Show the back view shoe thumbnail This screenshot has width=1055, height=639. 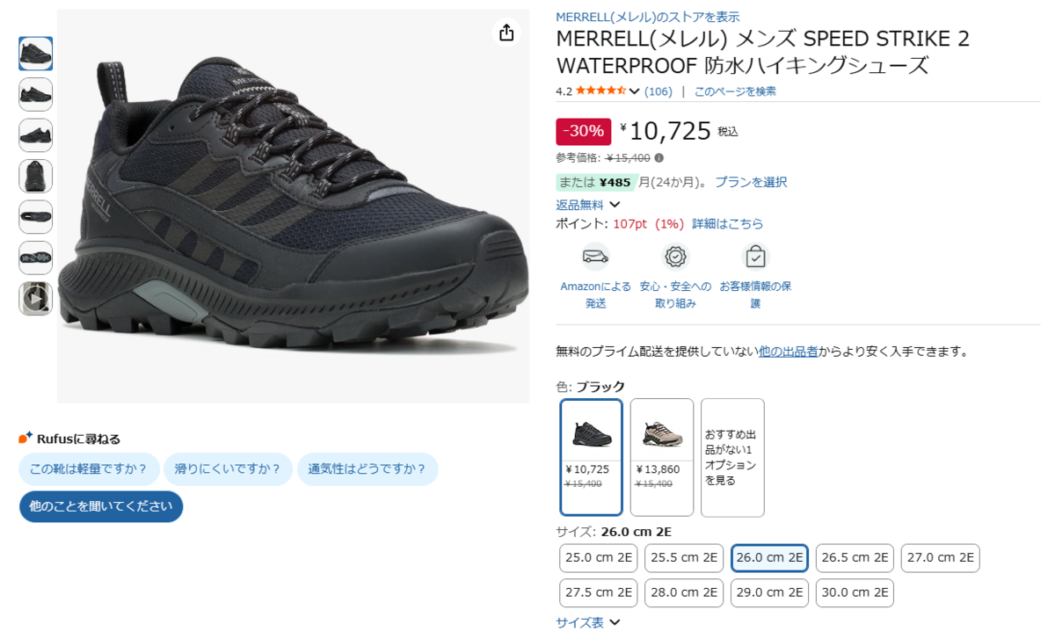coord(36,176)
